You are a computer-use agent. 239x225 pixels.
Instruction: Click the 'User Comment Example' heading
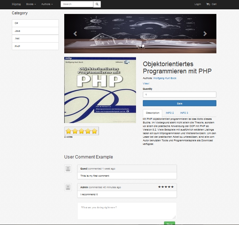[89, 157]
